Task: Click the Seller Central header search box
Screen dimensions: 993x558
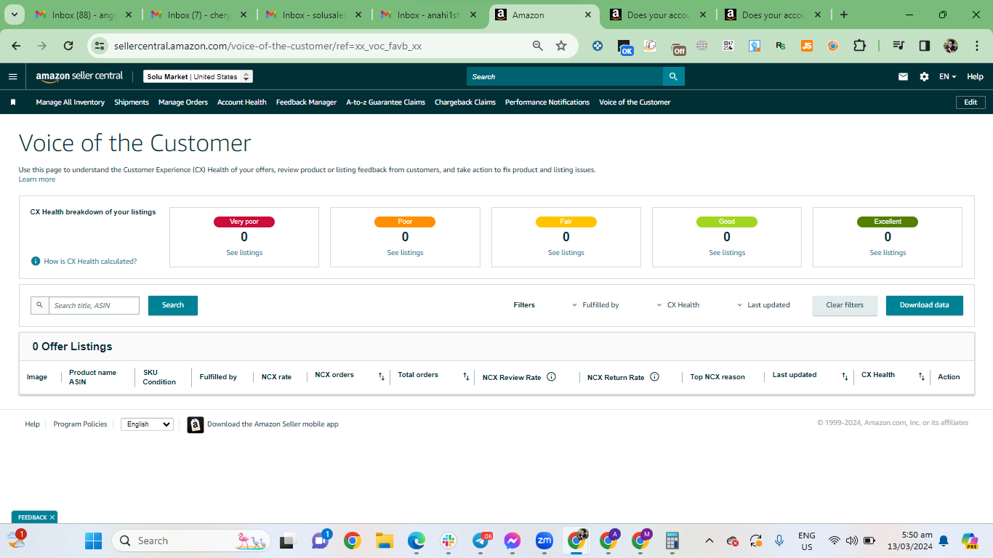Action: pyautogui.click(x=565, y=76)
